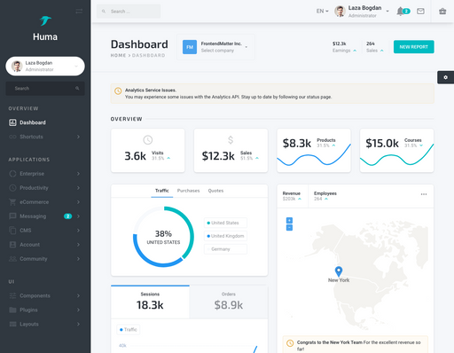Open the EN language dropdown
This screenshot has width=454, height=353.
point(323,12)
